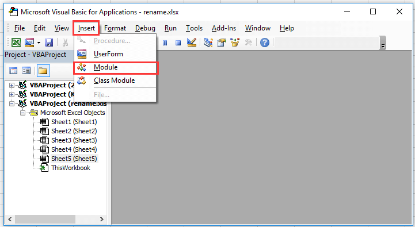Screen dimensions: 415x227
Task: Click the Cut scissors toolbar icon
Action: (66, 43)
